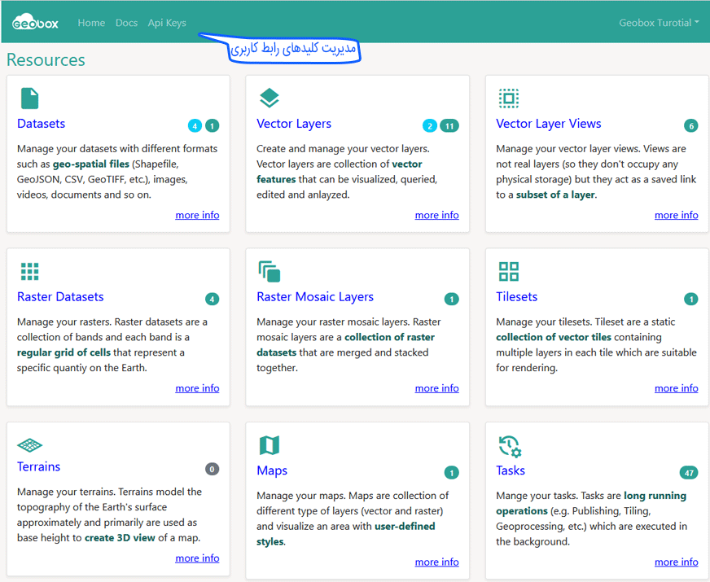Click the Raster Datasets grid icon

coord(29,271)
